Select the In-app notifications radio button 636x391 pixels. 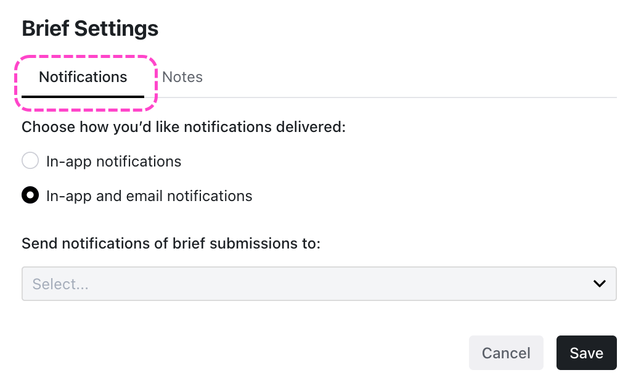point(30,162)
